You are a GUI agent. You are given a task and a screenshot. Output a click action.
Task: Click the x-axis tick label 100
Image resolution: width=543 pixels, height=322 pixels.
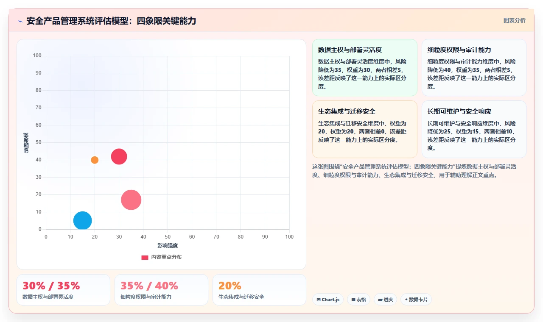coord(289,237)
